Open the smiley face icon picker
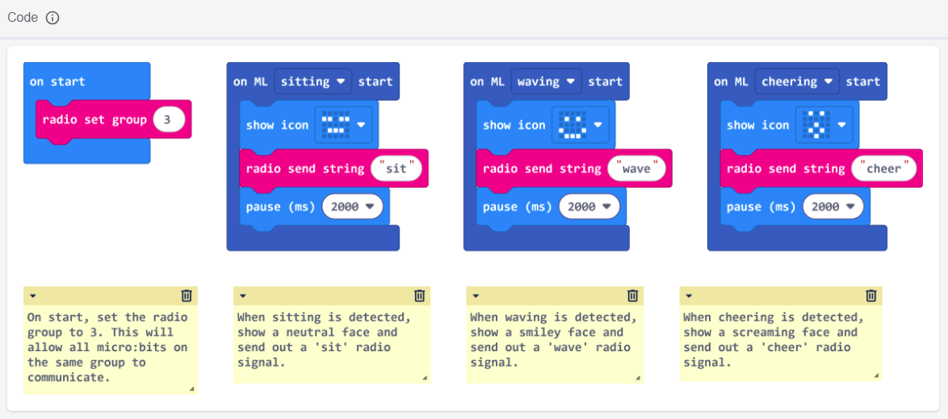948x419 pixels. click(580, 124)
